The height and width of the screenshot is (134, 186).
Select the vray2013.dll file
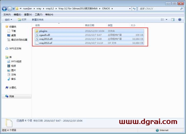point(89,39)
